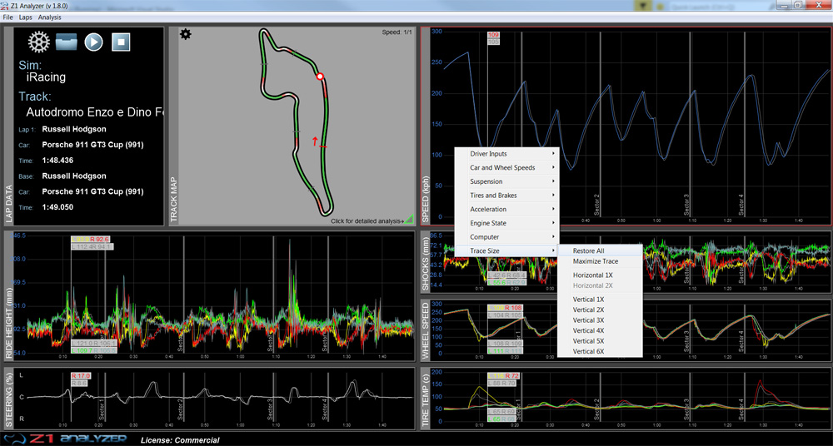Click Driver Inputs submenu arrow
The image size is (833, 446).
pyautogui.click(x=553, y=153)
